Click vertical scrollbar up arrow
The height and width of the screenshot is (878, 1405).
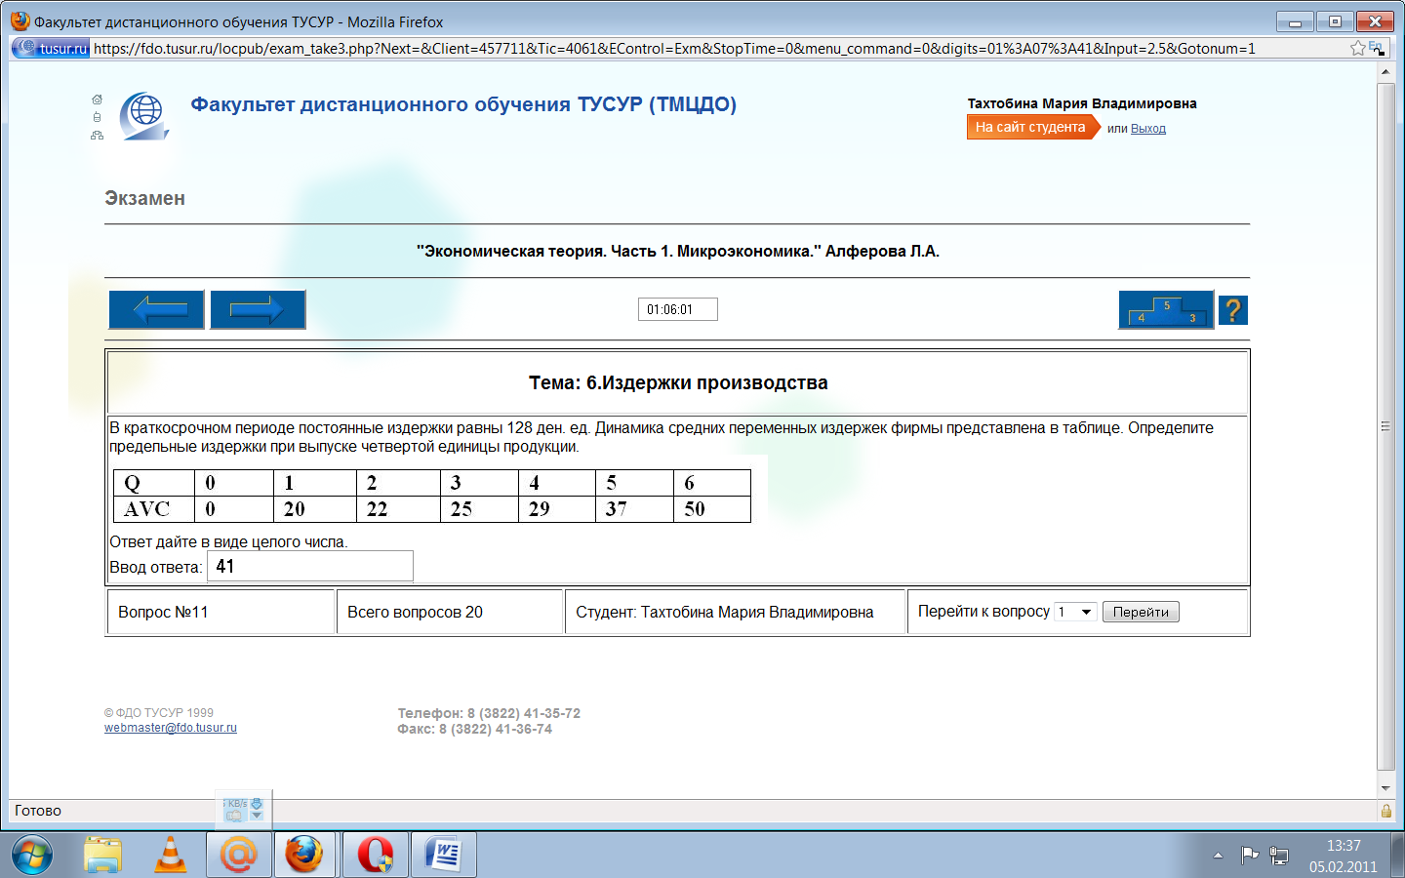tap(1385, 71)
